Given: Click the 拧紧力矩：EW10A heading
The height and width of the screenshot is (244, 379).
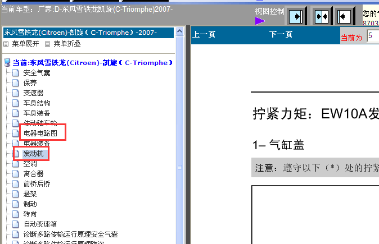Looking at the screenshot, I should [315, 113].
